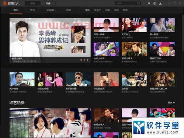Screen dimensions: 184x138
Task: Select the 综艺 variety tab
Action: click(32, 10)
